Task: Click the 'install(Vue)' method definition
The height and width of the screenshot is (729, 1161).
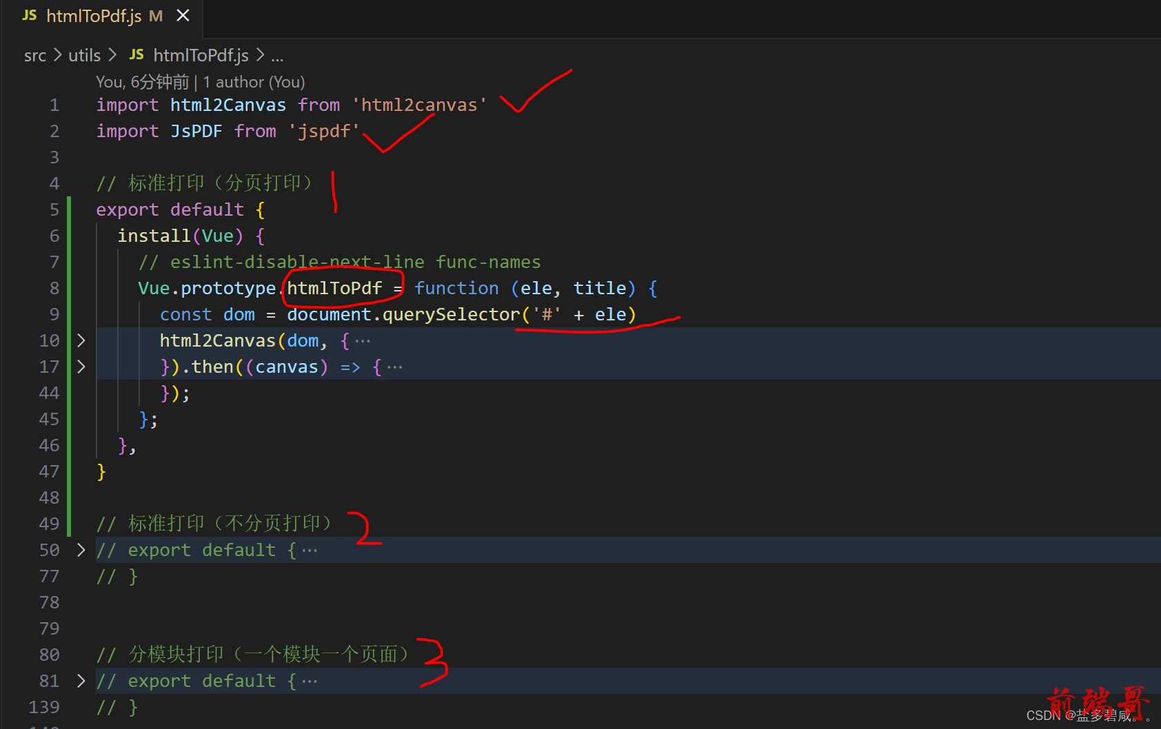Action: tap(181, 236)
